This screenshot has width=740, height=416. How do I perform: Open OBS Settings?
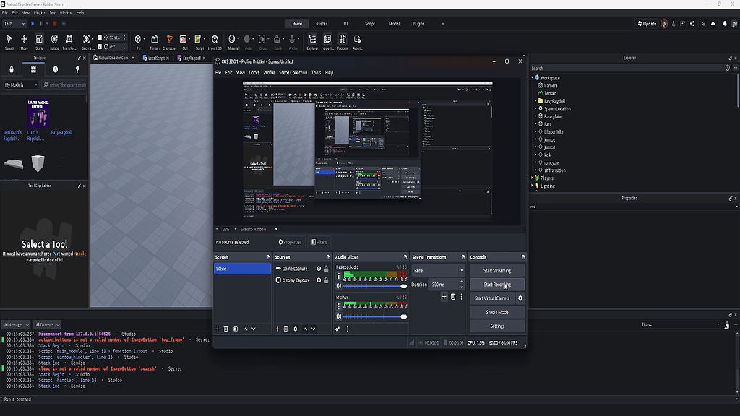pyautogui.click(x=497, y=326)
